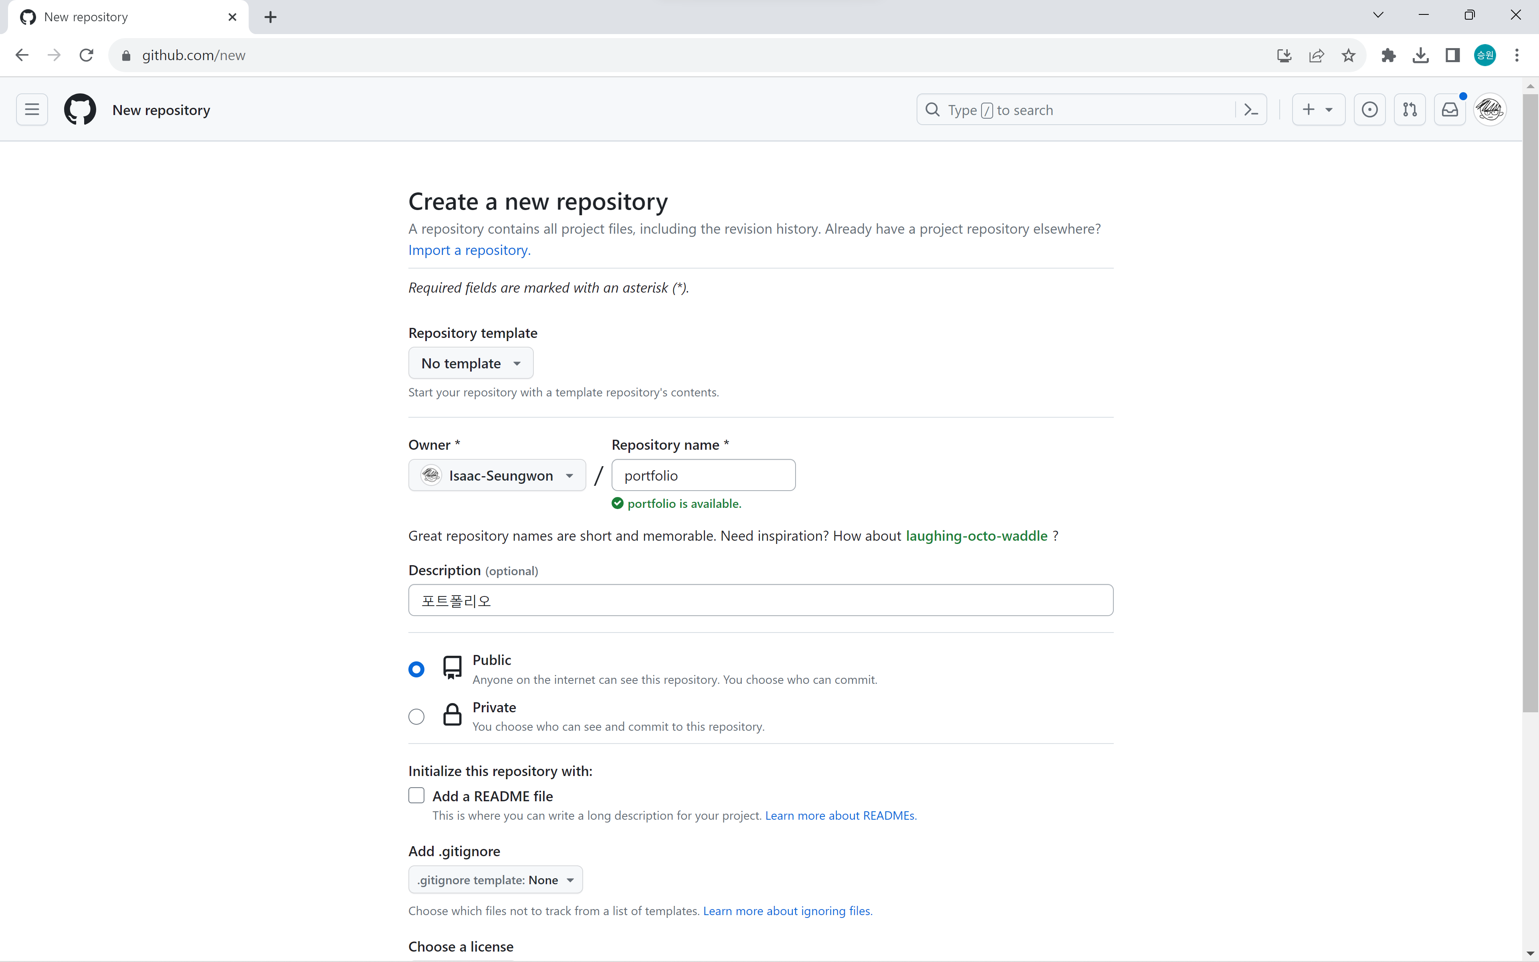
Task: Open the notifications inbox icon
Action: coord(1449,110)
